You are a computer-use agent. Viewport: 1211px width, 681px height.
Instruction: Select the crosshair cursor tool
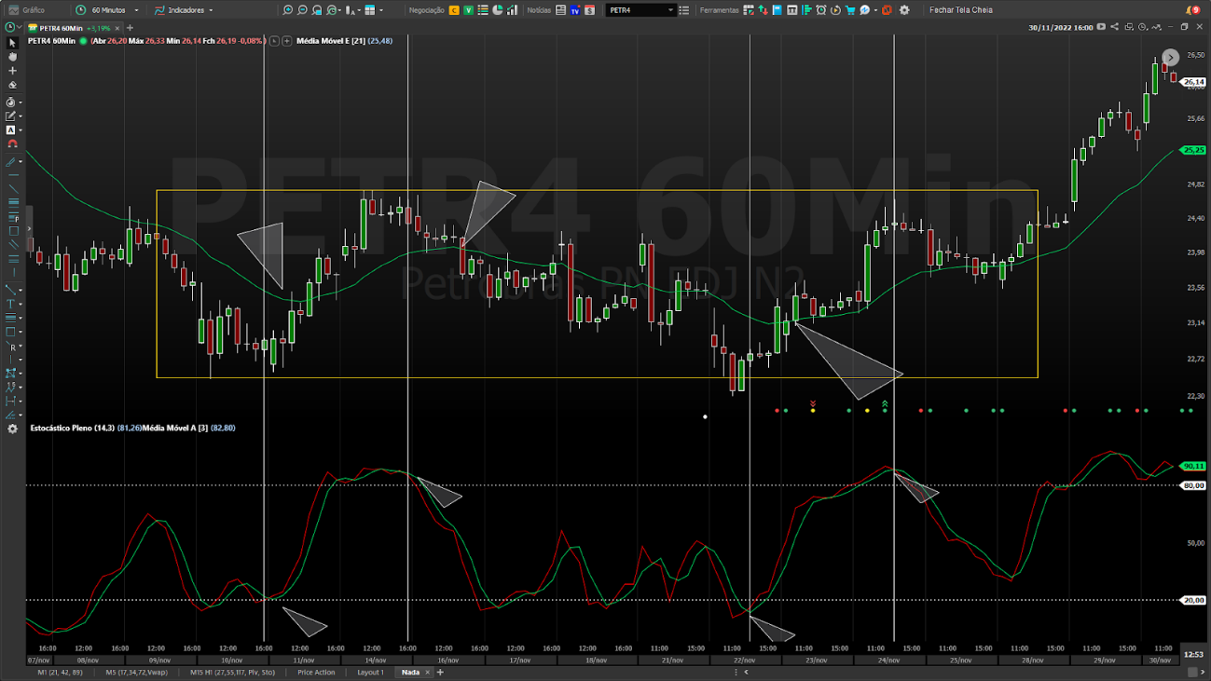[12, 71]
